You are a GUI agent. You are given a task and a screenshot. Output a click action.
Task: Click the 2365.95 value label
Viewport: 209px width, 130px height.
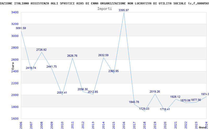113,71
